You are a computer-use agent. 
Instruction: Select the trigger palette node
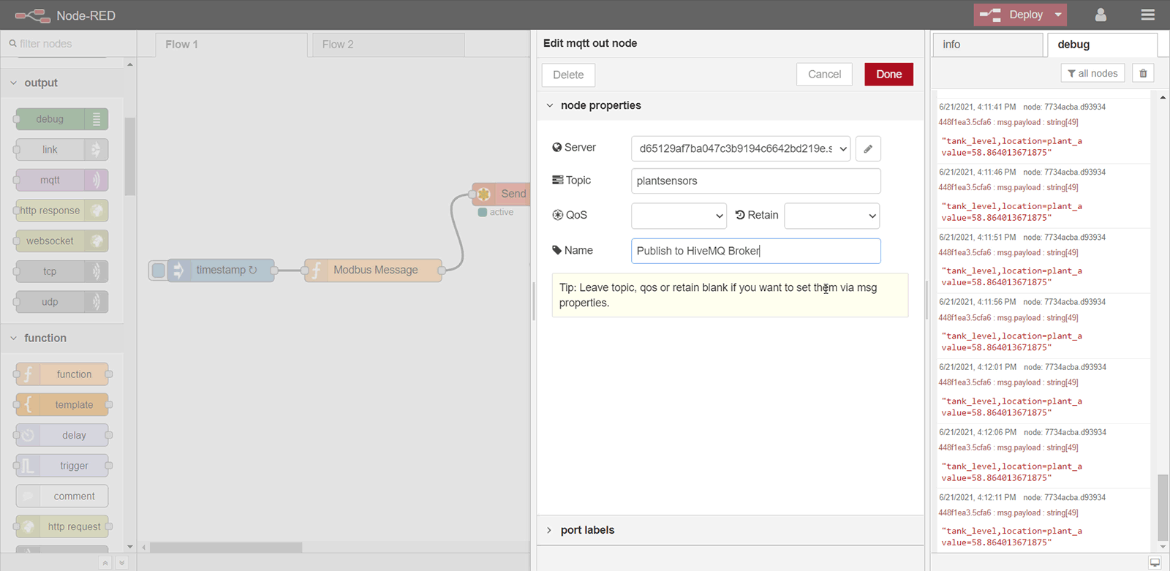tap(61, 466)
